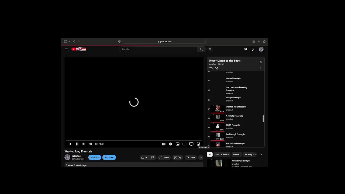Like the video

144,157
